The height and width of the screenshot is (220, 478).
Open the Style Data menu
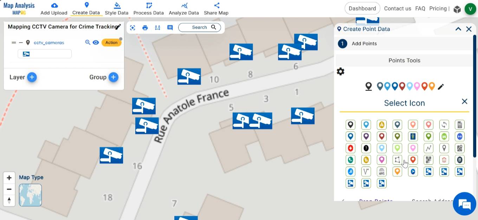click(x=117, y=9)
